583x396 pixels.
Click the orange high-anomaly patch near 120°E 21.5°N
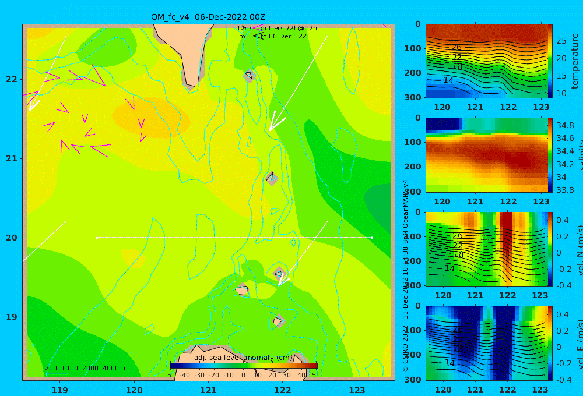click(150, 118)
